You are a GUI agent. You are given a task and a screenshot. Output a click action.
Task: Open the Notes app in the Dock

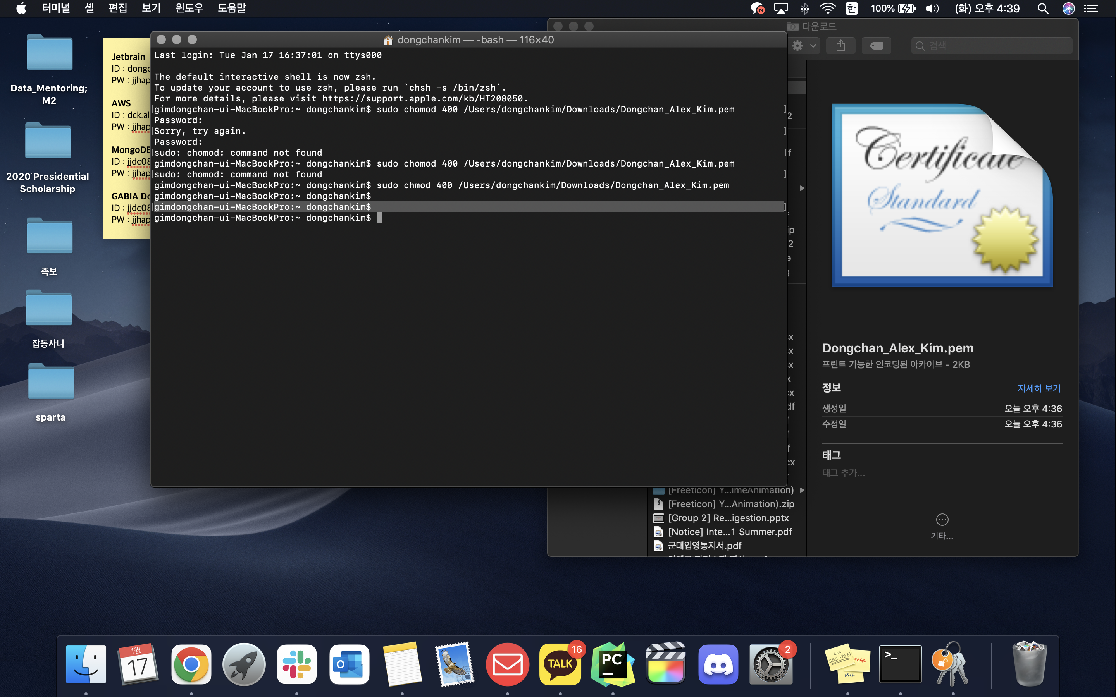[x=402, y=664]
